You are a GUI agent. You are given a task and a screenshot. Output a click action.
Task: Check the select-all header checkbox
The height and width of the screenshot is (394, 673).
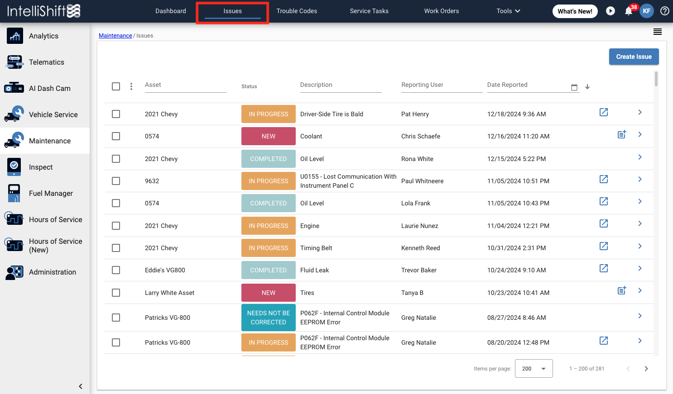116,86
